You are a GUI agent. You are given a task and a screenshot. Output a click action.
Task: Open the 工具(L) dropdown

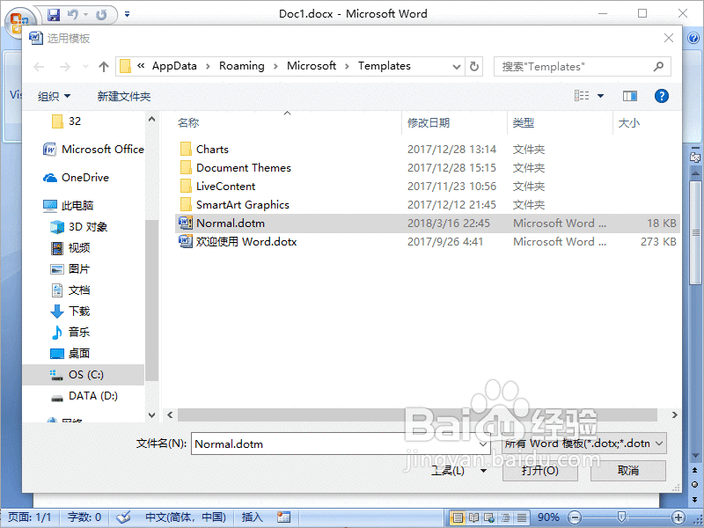pos(458,471)
